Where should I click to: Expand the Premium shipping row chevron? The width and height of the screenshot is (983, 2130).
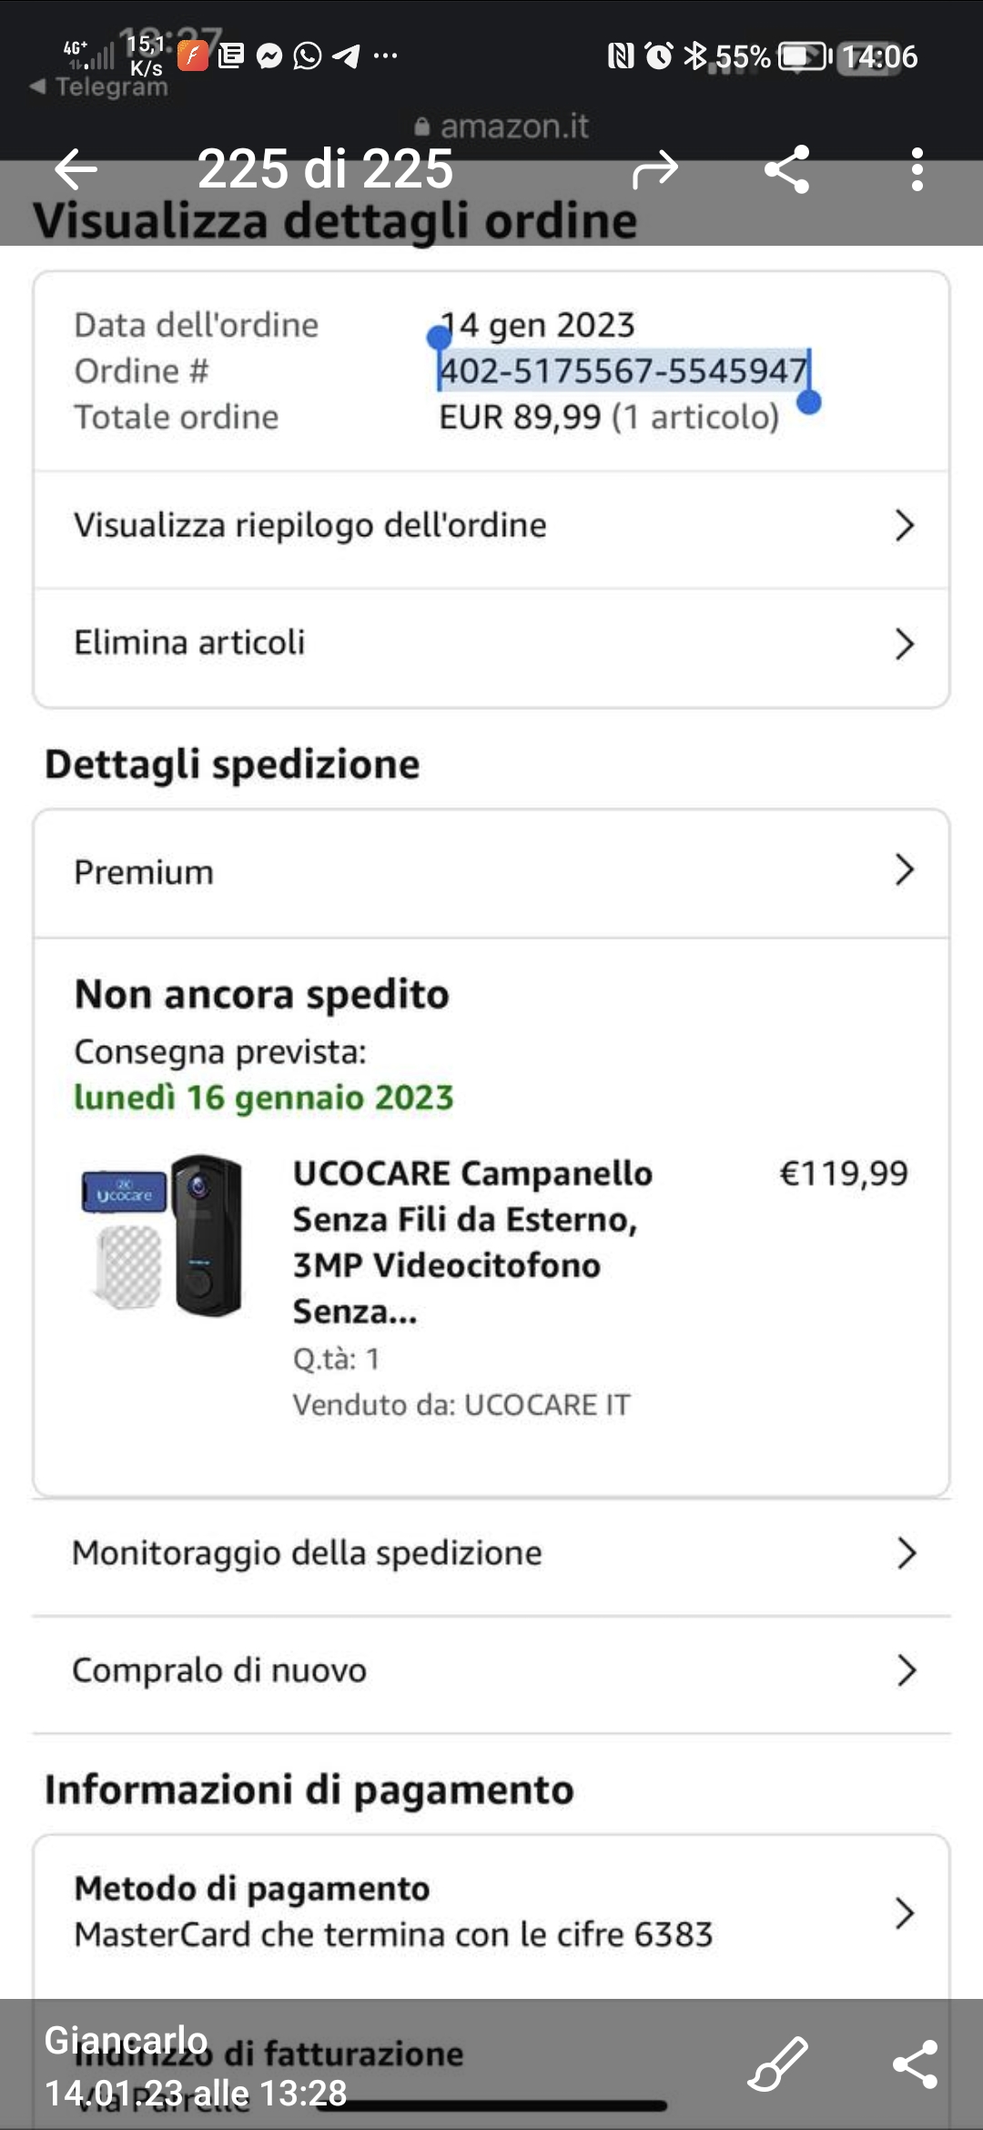(904, 871)
